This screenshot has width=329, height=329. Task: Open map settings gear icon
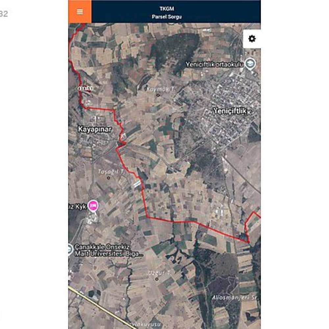(252, 39)
